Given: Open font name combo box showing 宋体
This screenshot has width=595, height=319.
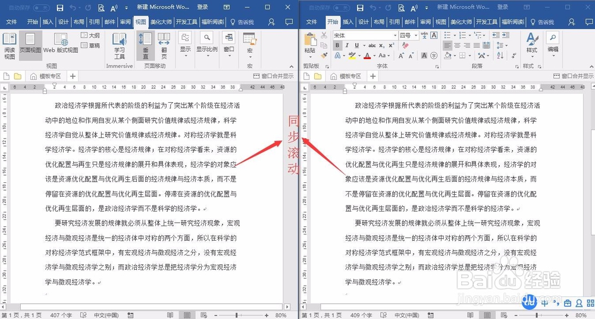Looking at the screenshot, I should point(365,35).
